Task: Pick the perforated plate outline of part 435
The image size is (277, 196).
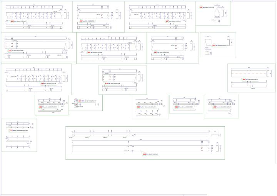Action: pos(34,16)
